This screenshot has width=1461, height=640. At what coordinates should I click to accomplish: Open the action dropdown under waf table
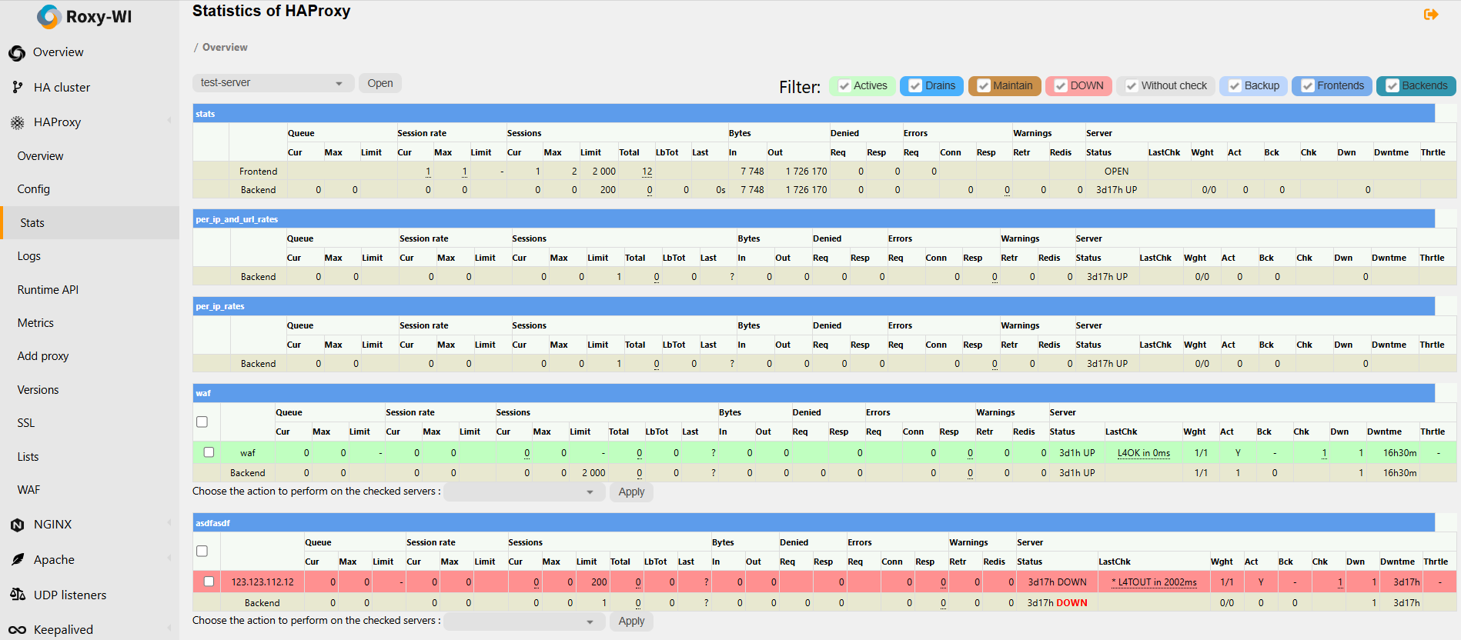524,492
